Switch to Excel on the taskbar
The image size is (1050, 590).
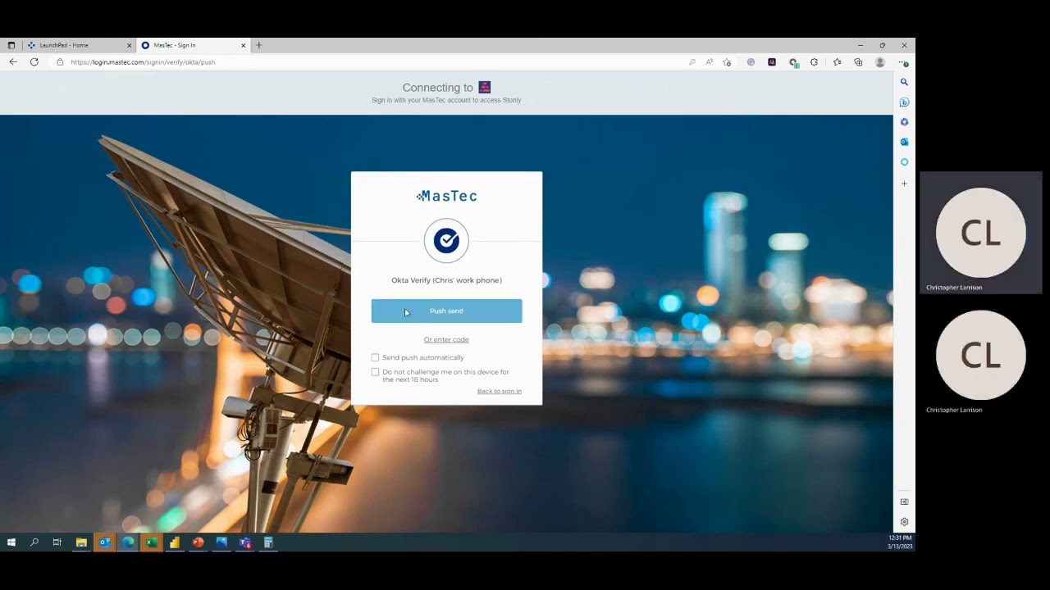(x=152, y=542)
